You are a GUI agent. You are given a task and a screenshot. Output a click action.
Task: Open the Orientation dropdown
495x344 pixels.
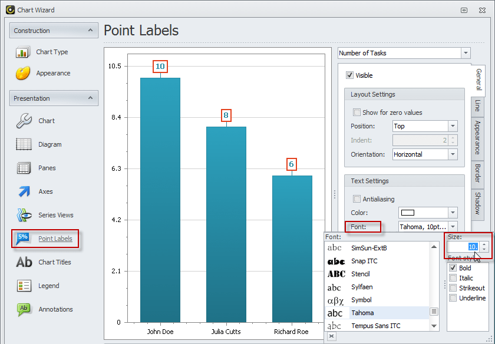tap(453, 154)
